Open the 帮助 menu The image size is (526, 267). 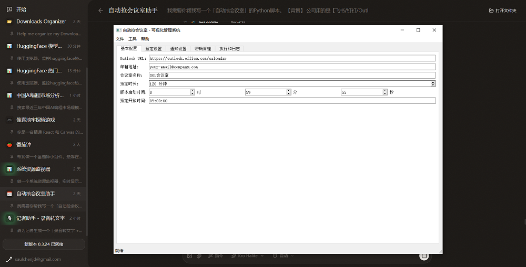[x=145, y=39]
